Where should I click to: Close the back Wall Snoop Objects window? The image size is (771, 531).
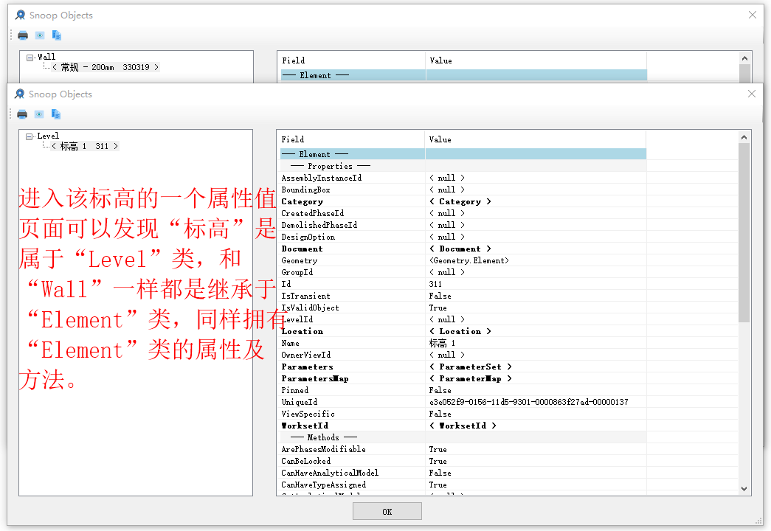(753, 15)
